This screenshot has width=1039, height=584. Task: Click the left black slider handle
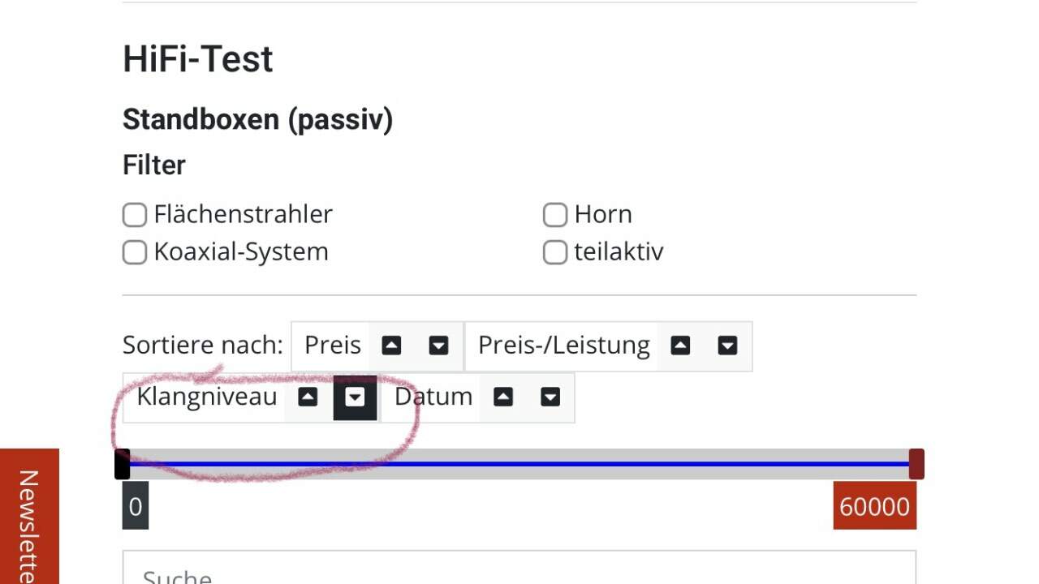[122, 464]
